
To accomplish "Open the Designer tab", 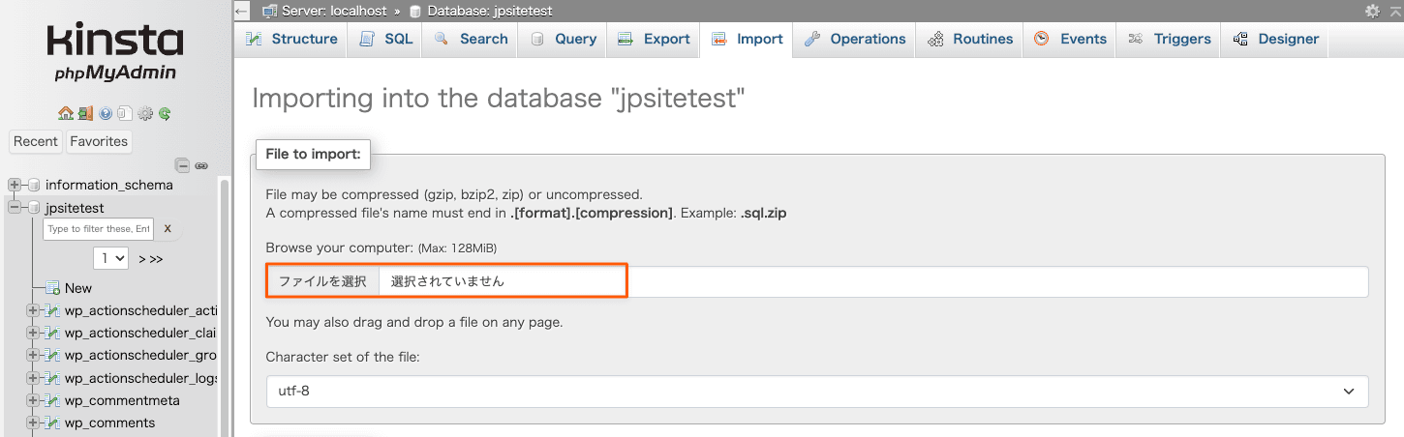I will (x=1276, y=39).
